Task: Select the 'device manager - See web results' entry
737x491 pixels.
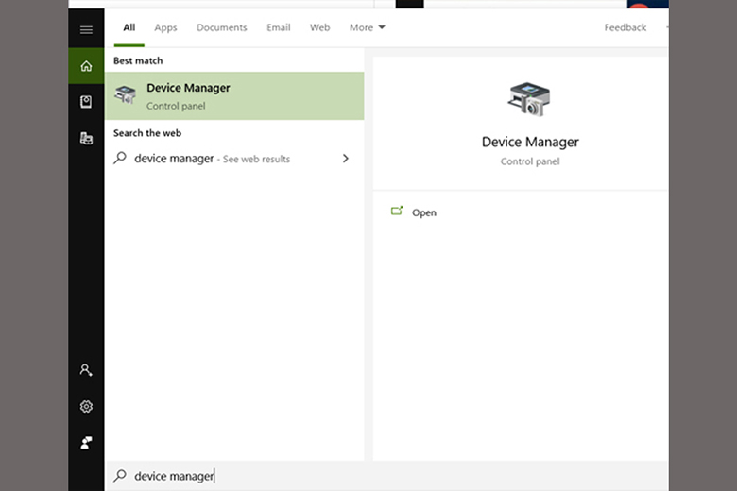Action: [212, 159]
